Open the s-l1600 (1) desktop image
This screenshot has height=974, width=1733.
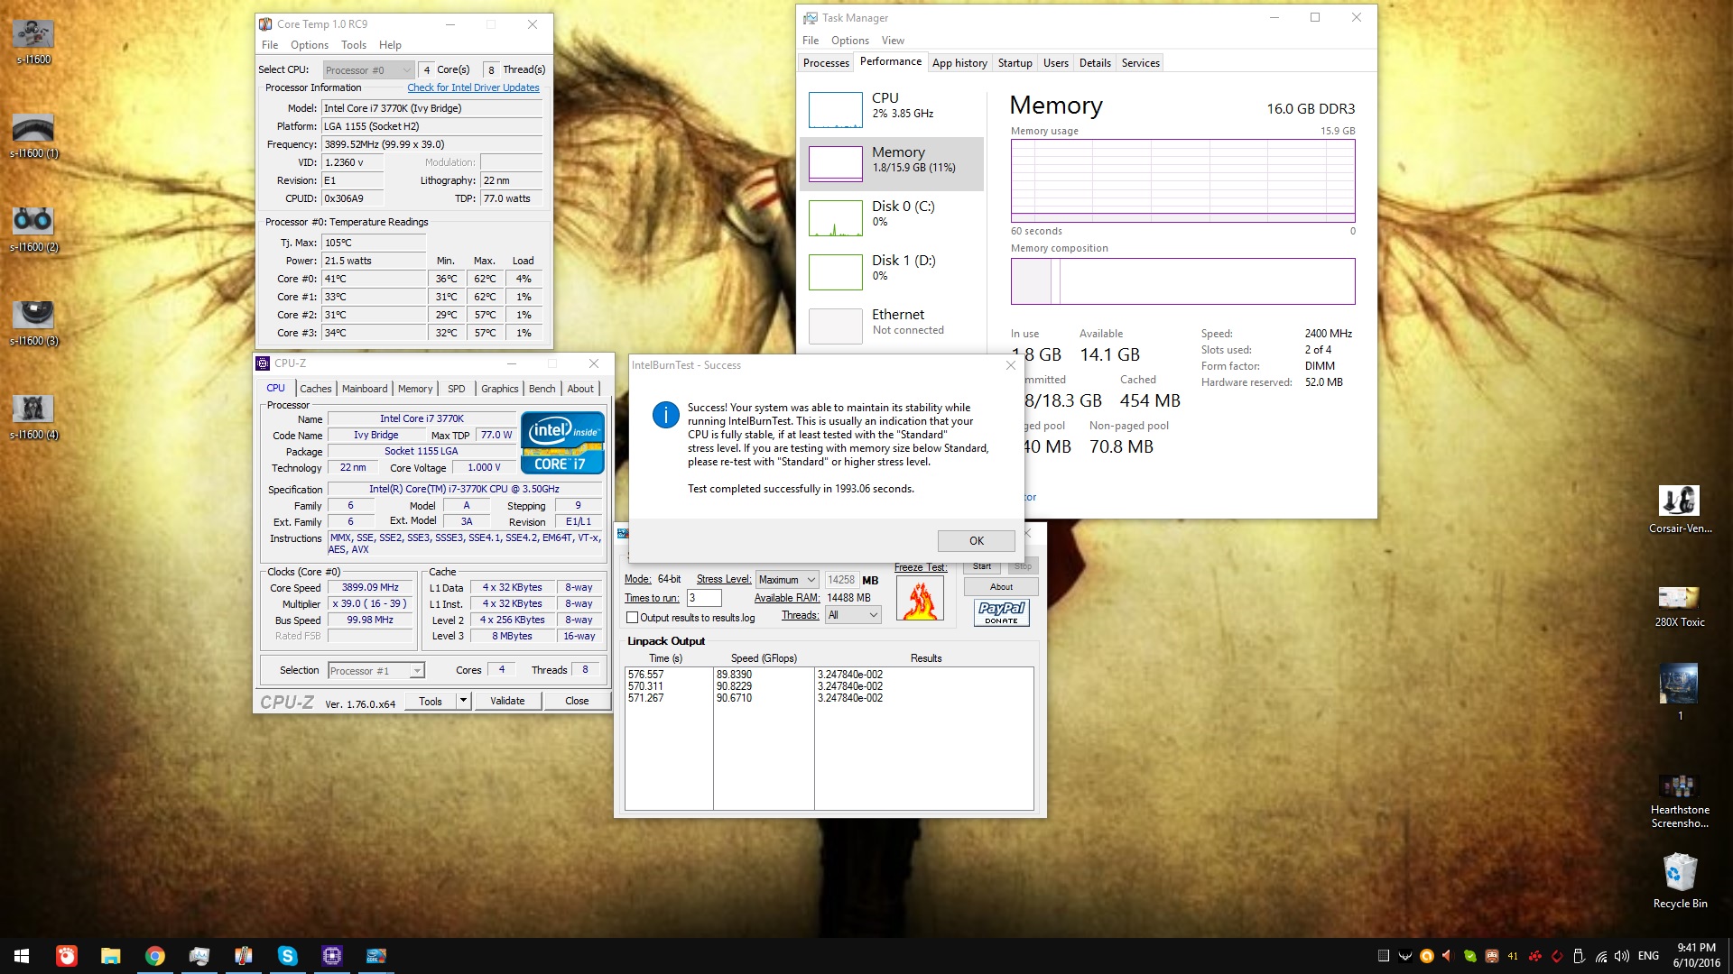[33, 135]
